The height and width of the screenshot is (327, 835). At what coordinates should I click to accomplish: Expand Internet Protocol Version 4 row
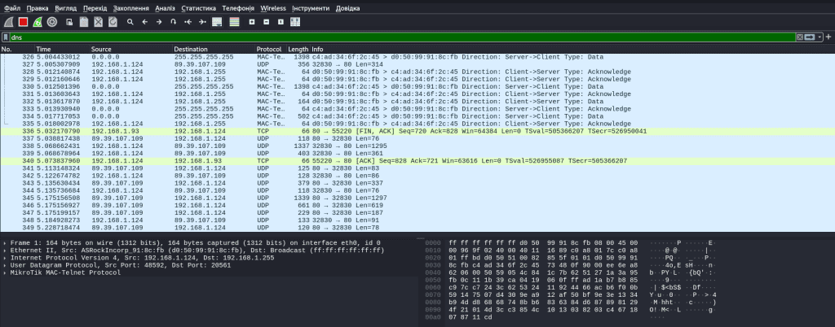(x=5, y=258)
